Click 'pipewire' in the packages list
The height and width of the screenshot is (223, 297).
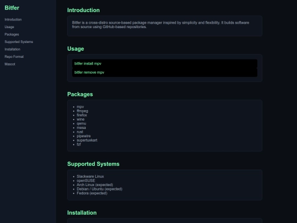point(84,136)
